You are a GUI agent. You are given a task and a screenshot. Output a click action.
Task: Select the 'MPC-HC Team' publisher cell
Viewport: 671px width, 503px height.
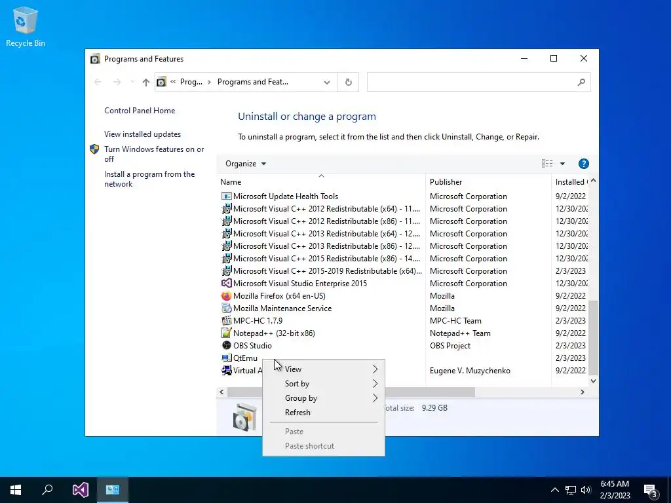(x=455, y=321)
